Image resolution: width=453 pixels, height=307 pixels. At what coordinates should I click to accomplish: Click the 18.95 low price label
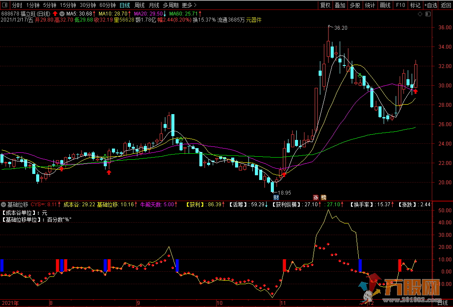(284, 192)
